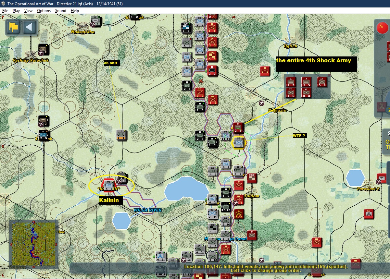This screenshot has width=390, height=279.
Task: Open the Sound menu
Action: click(61, 11)
